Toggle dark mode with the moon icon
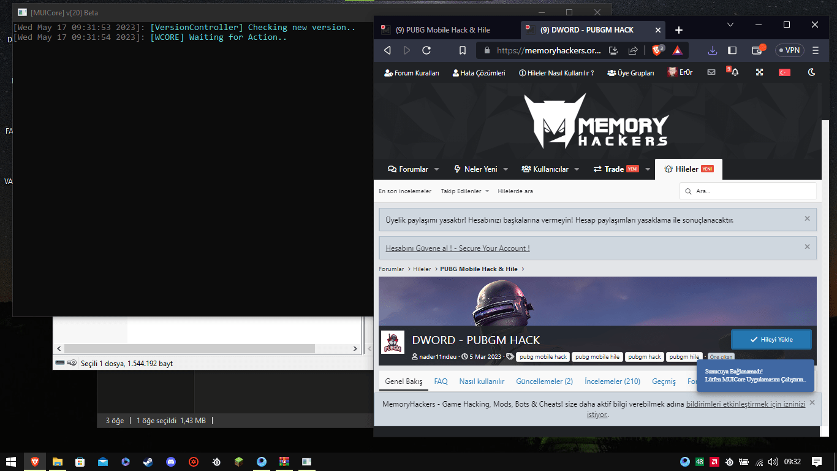This screenshot has height=471, width=837. point(812,72)
